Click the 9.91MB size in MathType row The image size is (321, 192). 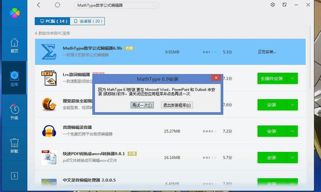point(172,52)
